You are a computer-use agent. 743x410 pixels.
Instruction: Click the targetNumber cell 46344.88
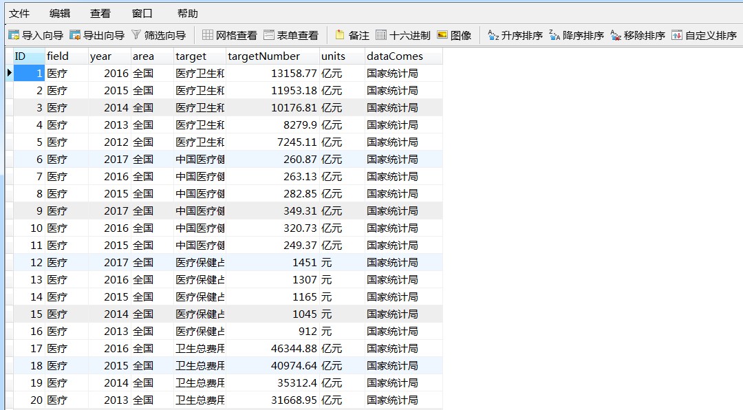[273, 348]
